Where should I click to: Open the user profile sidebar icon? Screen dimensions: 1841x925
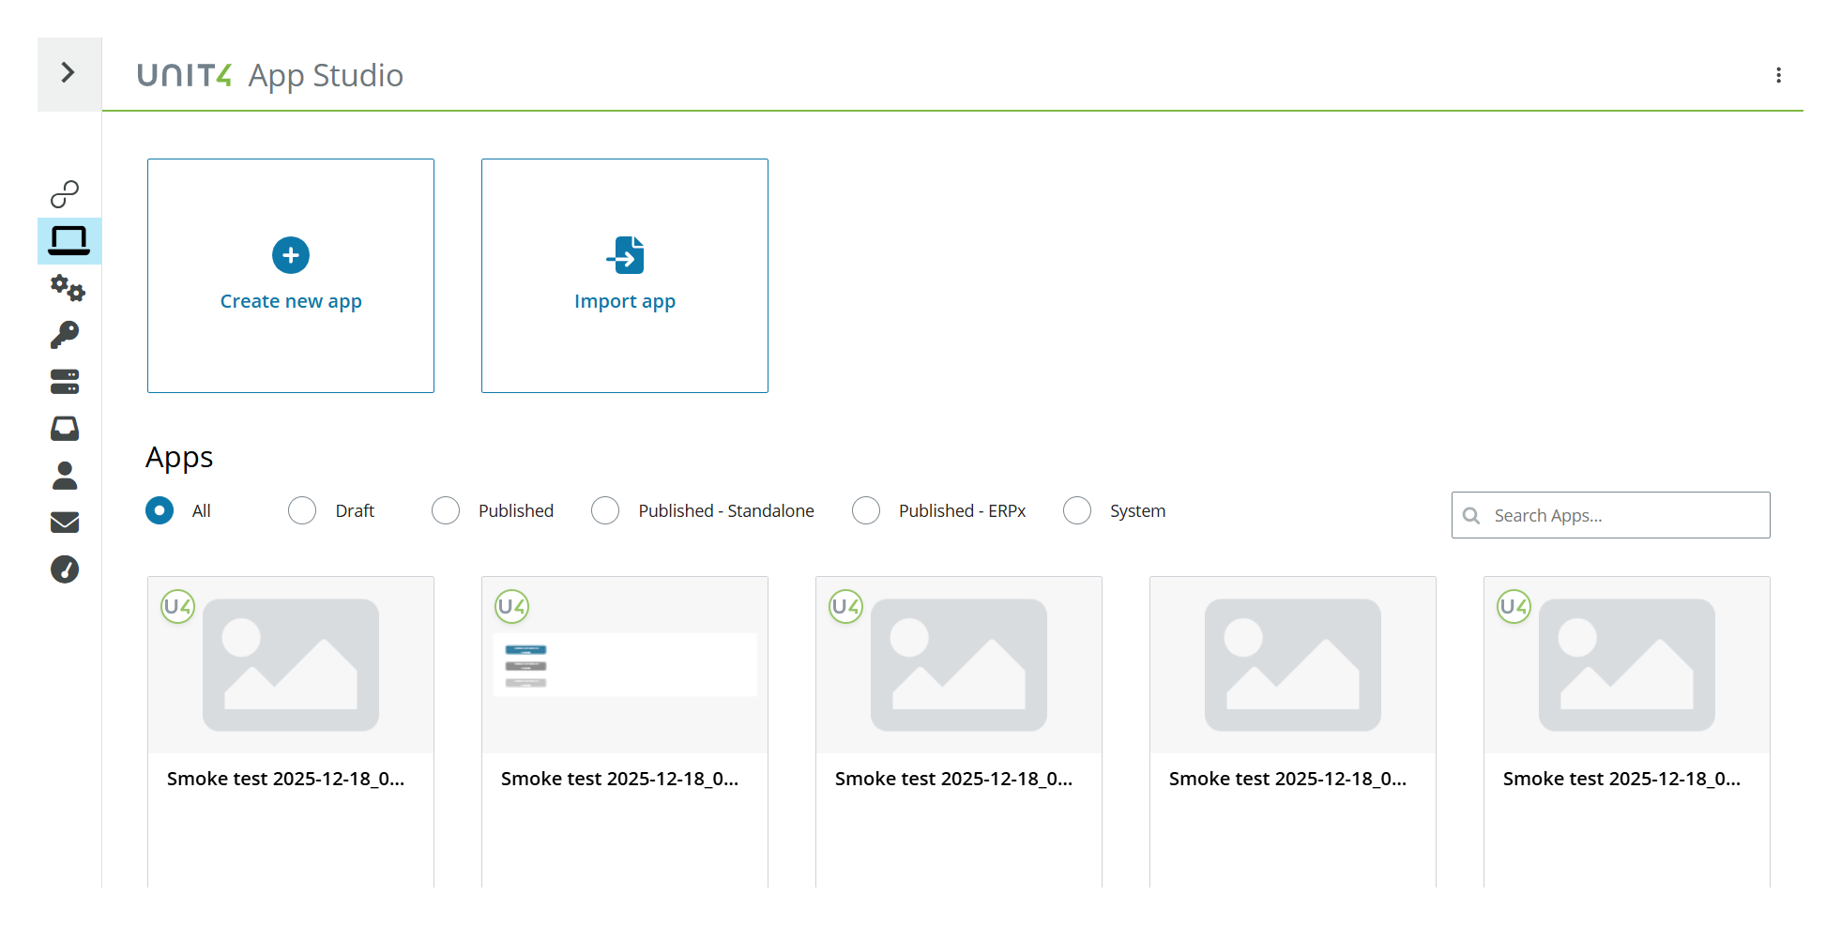[66, 476]
